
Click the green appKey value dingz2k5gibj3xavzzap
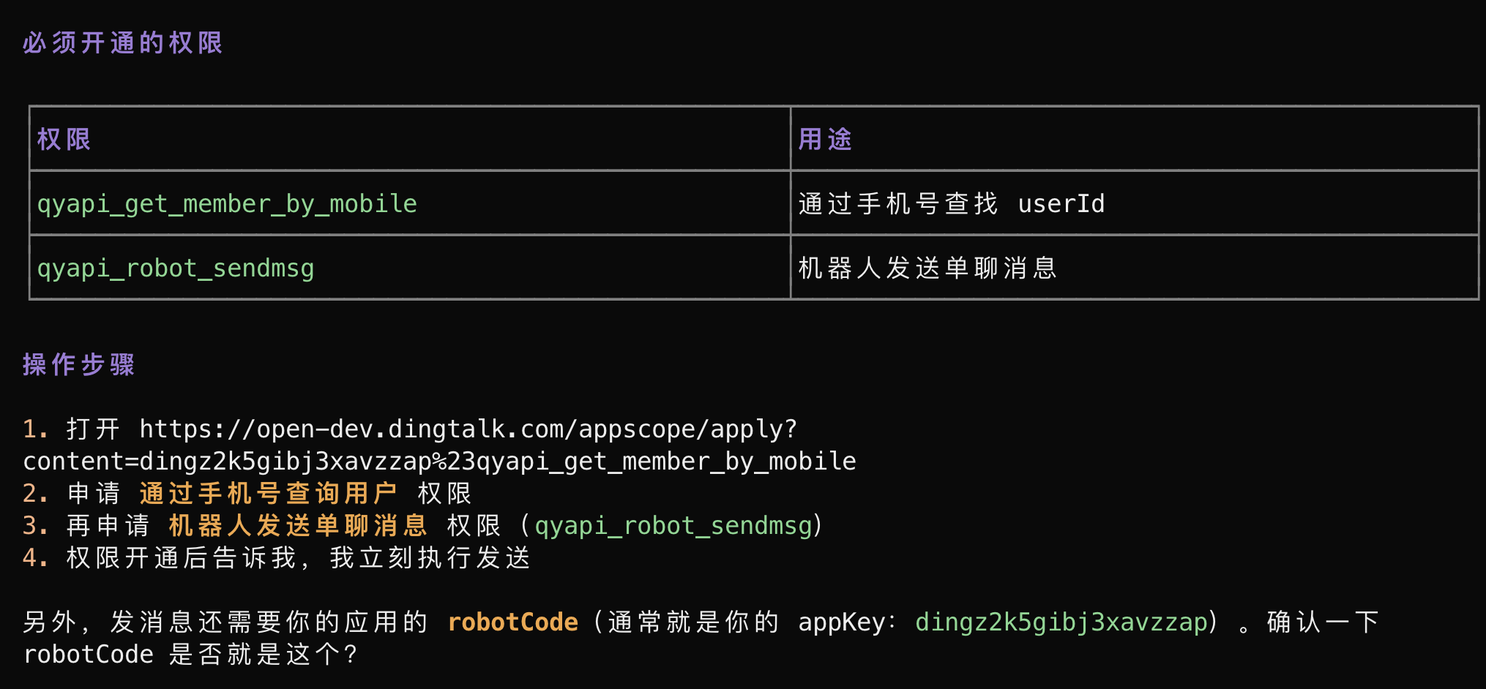1061,622
